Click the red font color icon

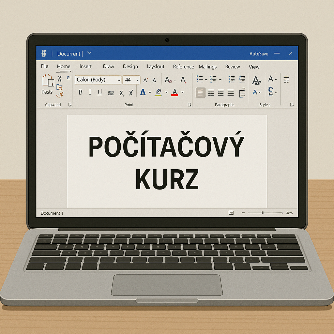[175, 93]
